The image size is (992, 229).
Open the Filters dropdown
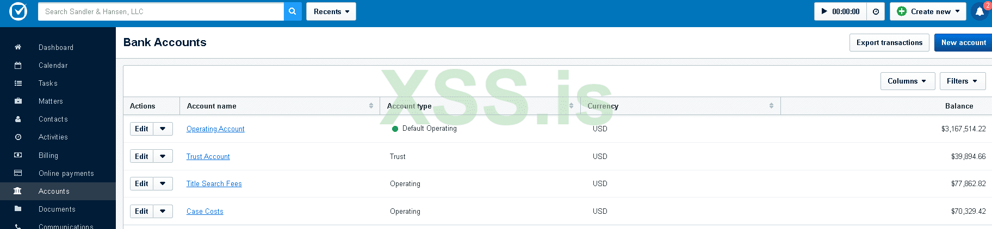point(962,81)
